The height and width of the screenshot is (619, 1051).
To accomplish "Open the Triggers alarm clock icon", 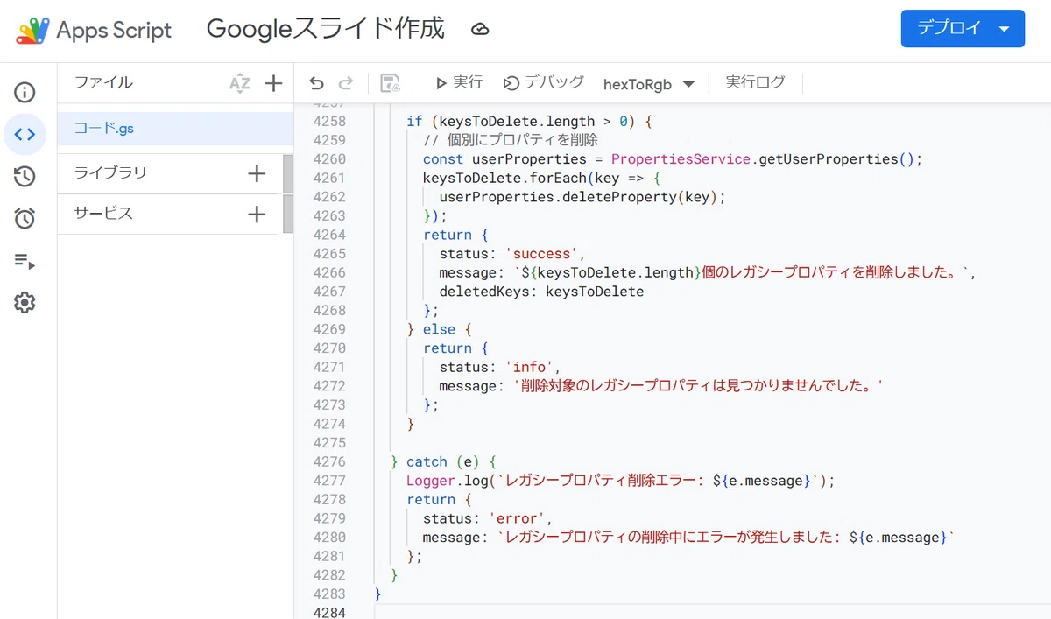I will pyautogui.click(x=25, y=218).
